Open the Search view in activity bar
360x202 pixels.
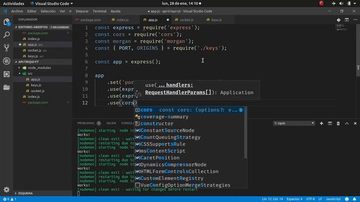point(7,35)
